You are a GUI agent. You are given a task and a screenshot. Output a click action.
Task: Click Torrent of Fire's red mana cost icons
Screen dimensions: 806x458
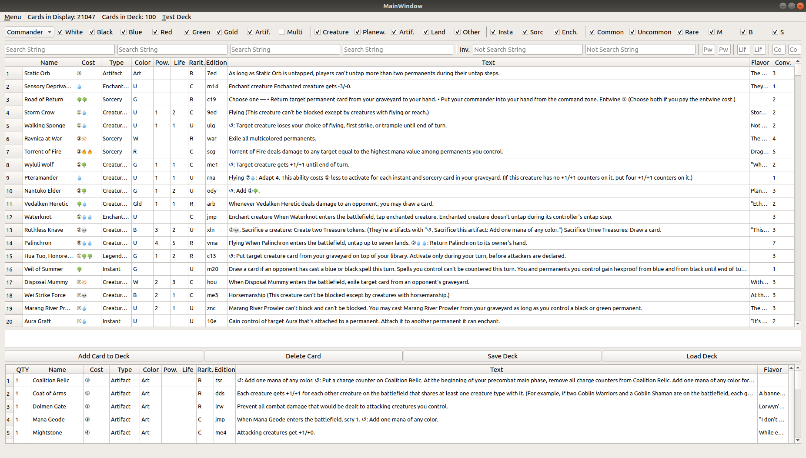click(x=87, y=152)
